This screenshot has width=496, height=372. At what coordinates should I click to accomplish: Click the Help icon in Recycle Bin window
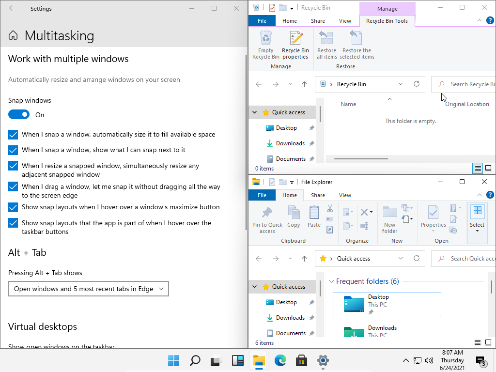point(490,20)
